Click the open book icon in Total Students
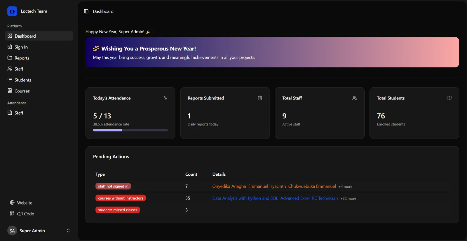 click(x=449, y=98)
